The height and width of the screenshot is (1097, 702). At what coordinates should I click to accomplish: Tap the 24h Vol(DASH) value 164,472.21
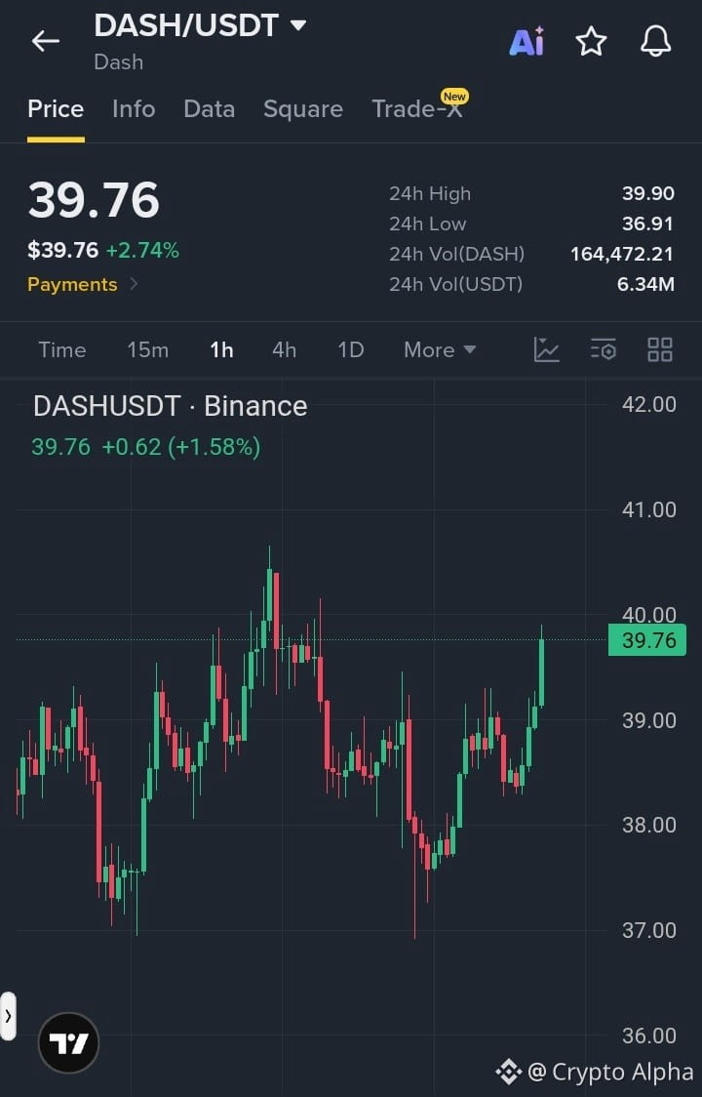pyautogui.click(x=622, y=254)
